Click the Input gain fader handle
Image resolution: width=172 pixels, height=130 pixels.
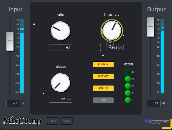[10, 41]
